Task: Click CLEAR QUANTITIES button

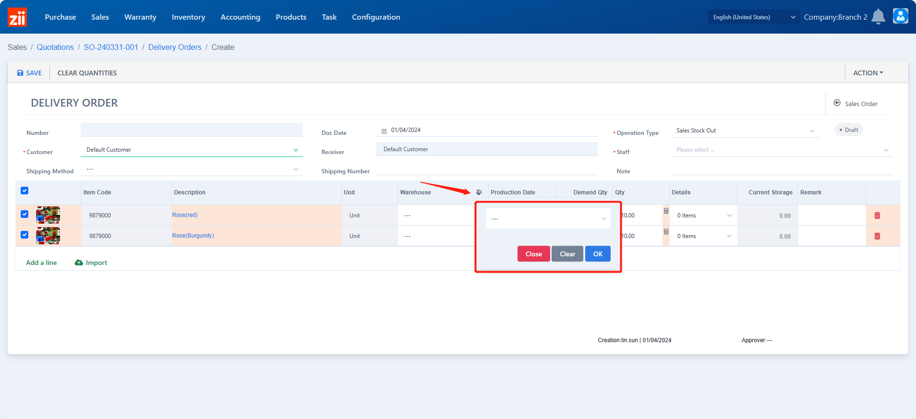Action: 87,73
